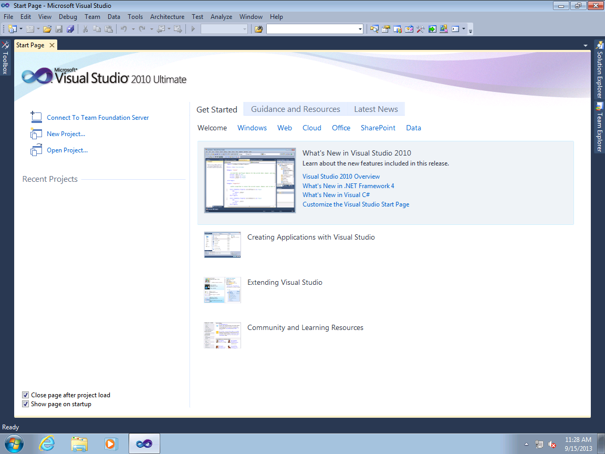Click the Windows Start button
The width and height of the screenshot is (605, 454).
(x=14, y=444)
